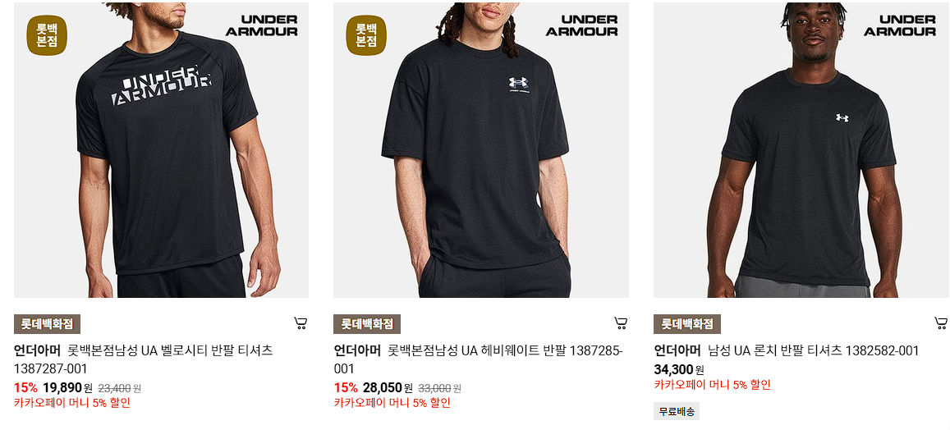This screenshot has height=430, width=950.
Task: Add the Heavyweight tee to cart
Action: 621,322
